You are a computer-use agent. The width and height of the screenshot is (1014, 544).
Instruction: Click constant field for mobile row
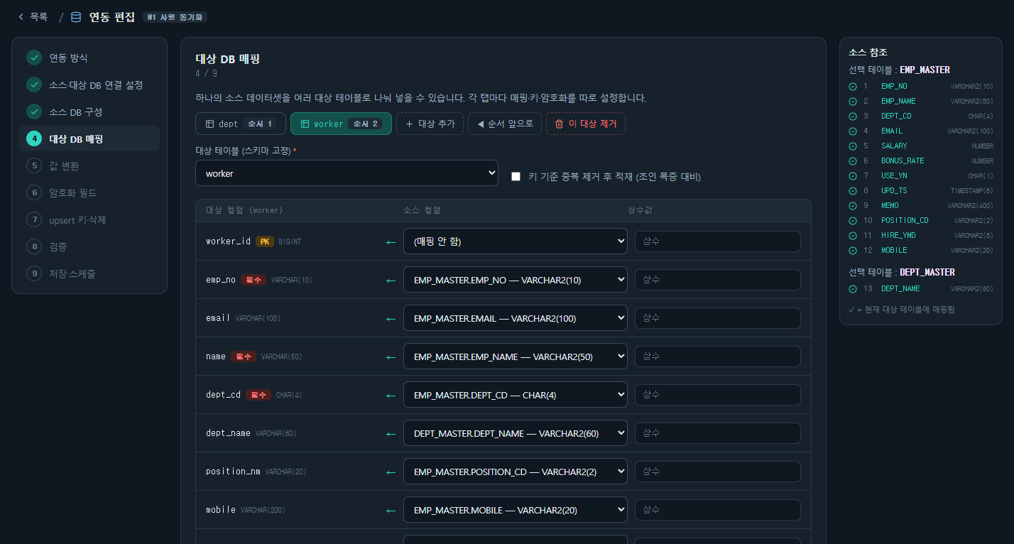click(x=718, y=510)
